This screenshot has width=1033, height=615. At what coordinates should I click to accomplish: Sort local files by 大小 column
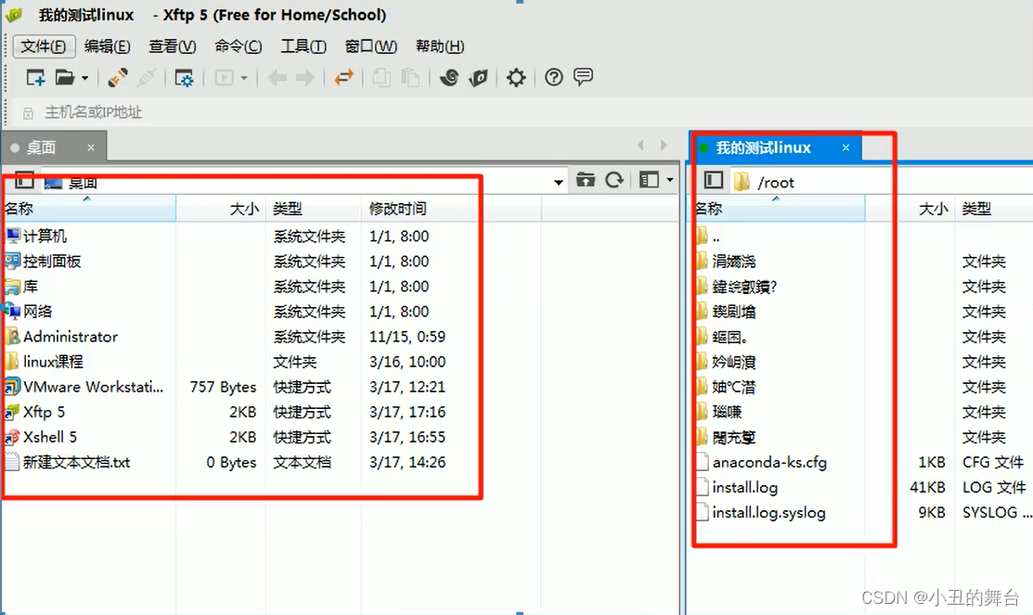click(221, 209)
